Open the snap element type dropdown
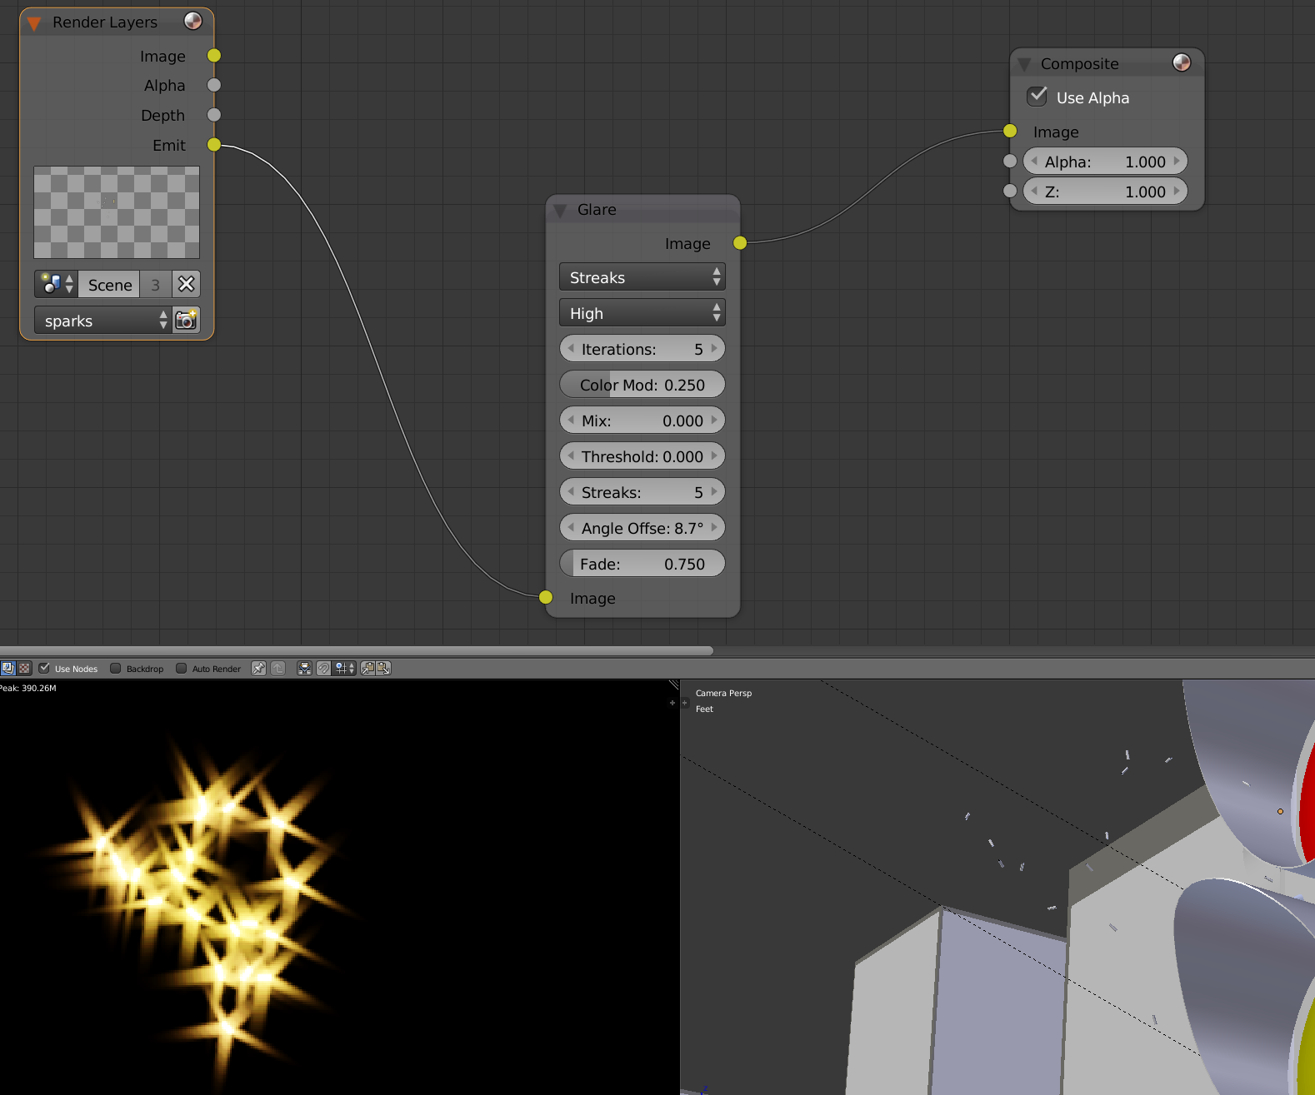The image size is (1315, 1095). point(345,668)
